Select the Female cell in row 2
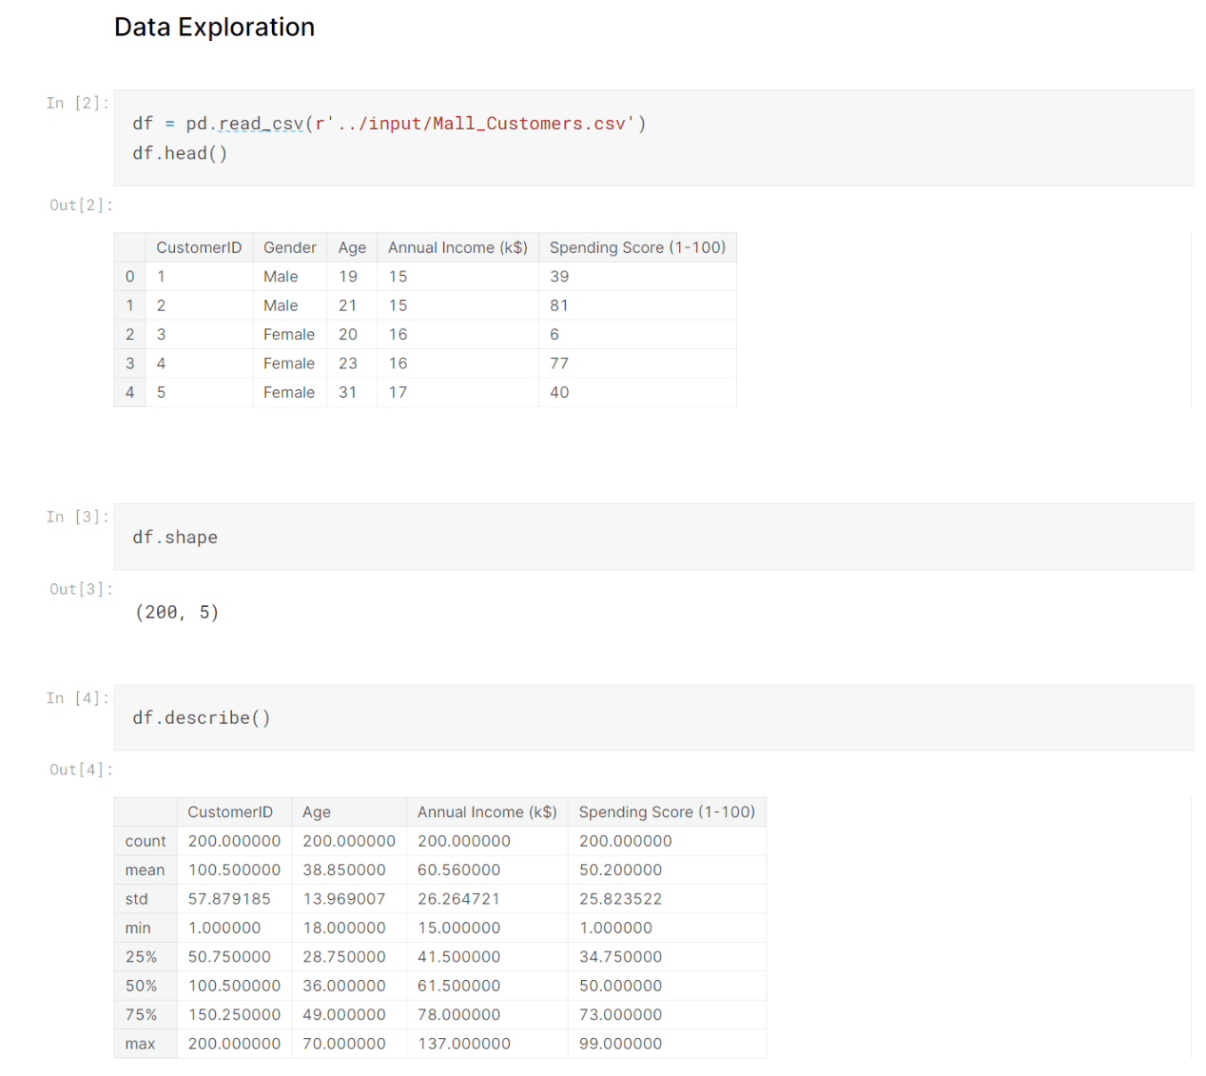 point(289,334)
